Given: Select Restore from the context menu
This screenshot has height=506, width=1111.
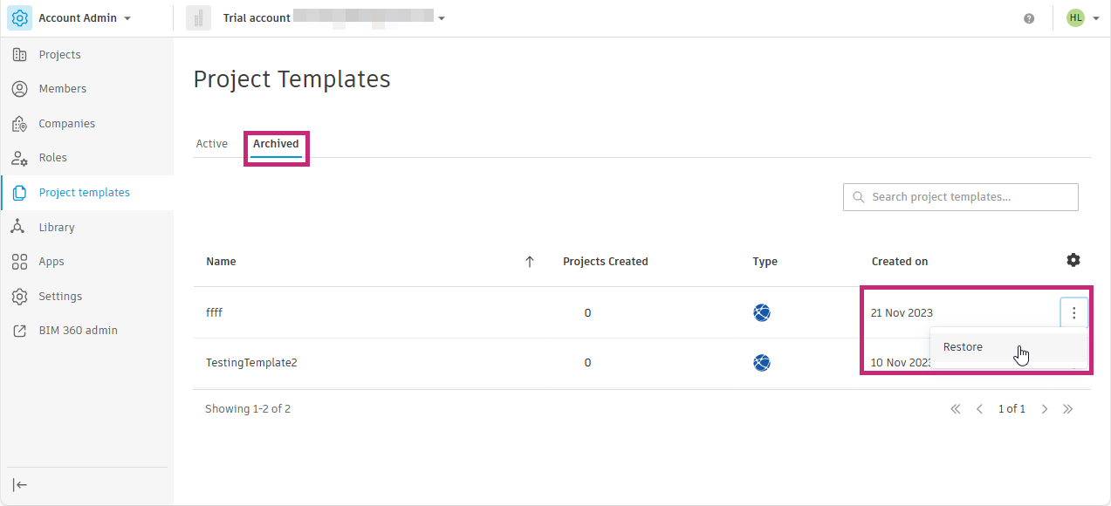Looking at the screenshot, I should click(x=964, y=347).
